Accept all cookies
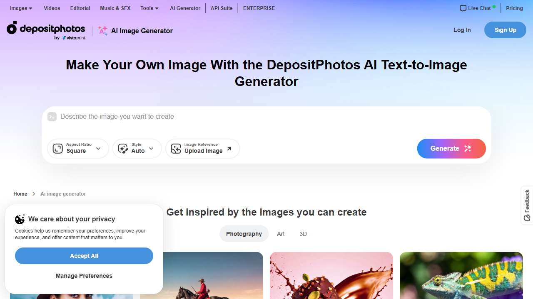Screen dimensions: 533x299 tap(84, 256)
